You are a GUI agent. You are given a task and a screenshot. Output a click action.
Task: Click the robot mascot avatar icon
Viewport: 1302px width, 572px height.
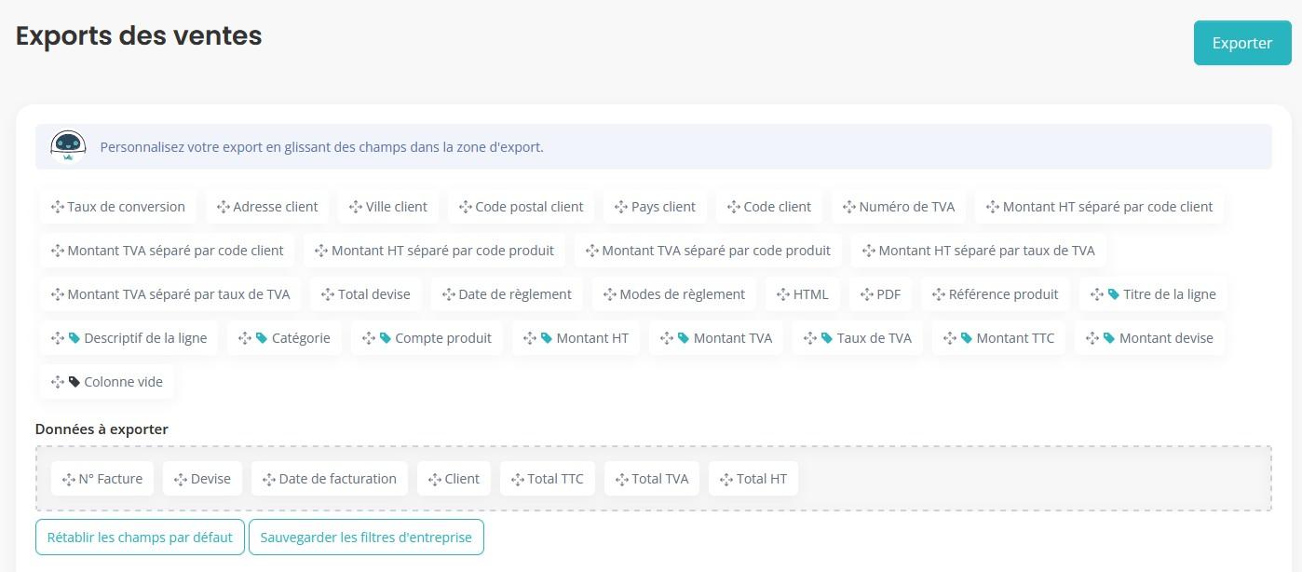67,147
